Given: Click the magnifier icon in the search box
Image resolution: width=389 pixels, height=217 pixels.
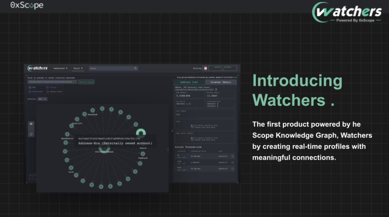Looking at the screenshot, I should click(136, 68).
